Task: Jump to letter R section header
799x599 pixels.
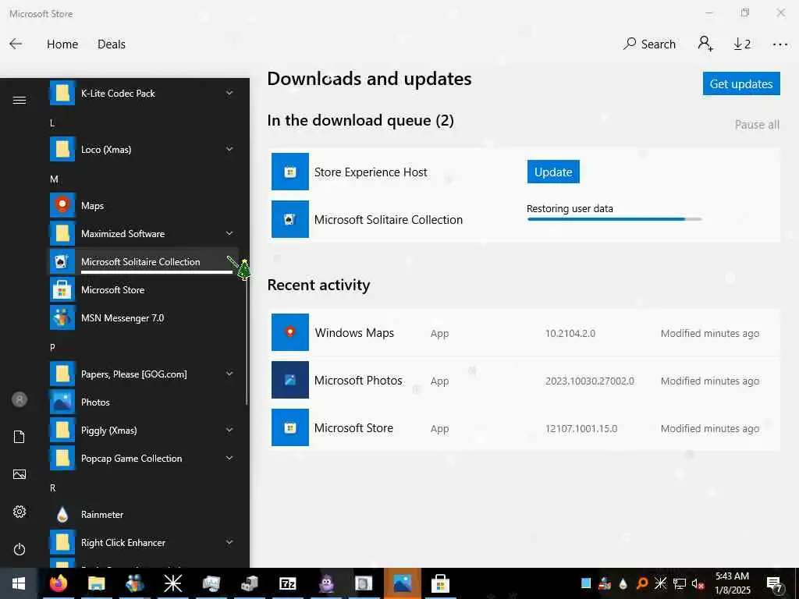Action: pyautogui.click(x=52, y=488)
